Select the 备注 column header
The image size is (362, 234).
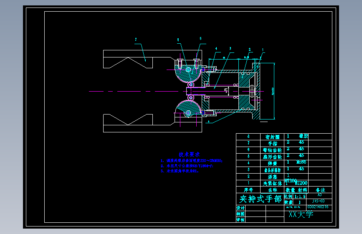(x=320, y=190)
